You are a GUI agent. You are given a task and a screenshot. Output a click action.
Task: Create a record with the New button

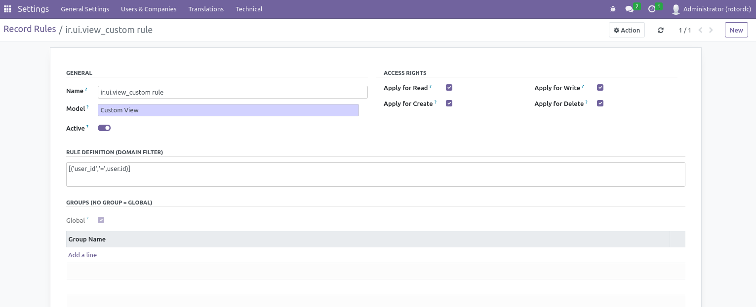tap(736, 30)
